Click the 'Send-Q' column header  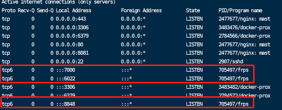pyautogui.click(x=45, y=10)
